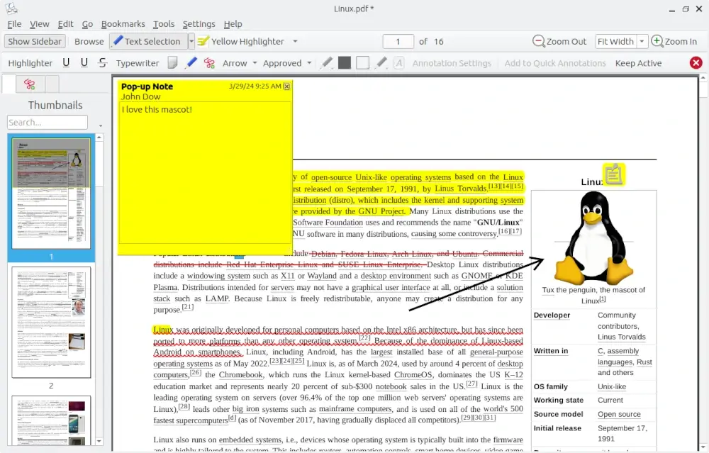Viewport: 709px width, 453px height.
Task: Open the Go menu
Action: click(87, 24)
